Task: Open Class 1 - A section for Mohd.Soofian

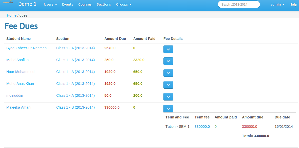Action: (x=76, y=60)
